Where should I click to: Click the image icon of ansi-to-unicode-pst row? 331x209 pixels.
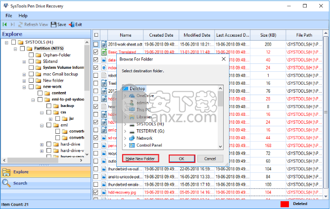104,177
